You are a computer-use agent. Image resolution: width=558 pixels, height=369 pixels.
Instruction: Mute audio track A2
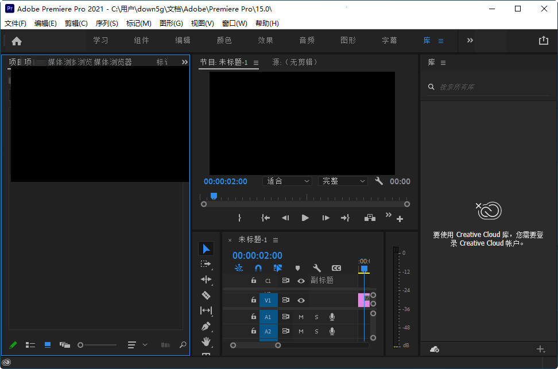click(x=301, y=331)
